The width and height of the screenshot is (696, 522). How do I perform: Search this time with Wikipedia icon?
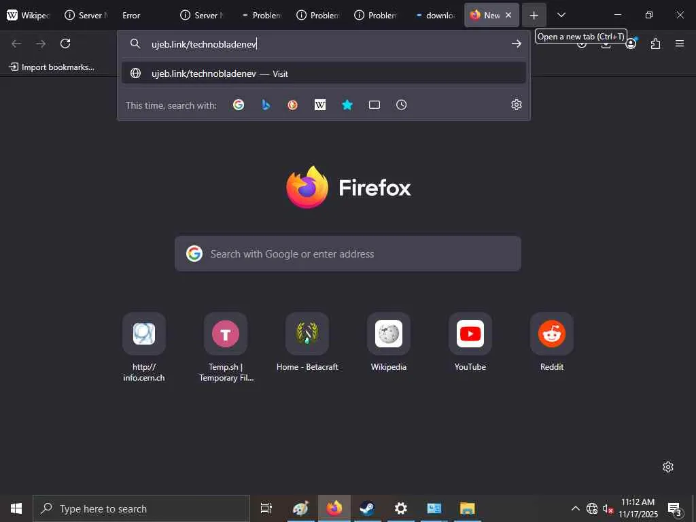point(320,105)
